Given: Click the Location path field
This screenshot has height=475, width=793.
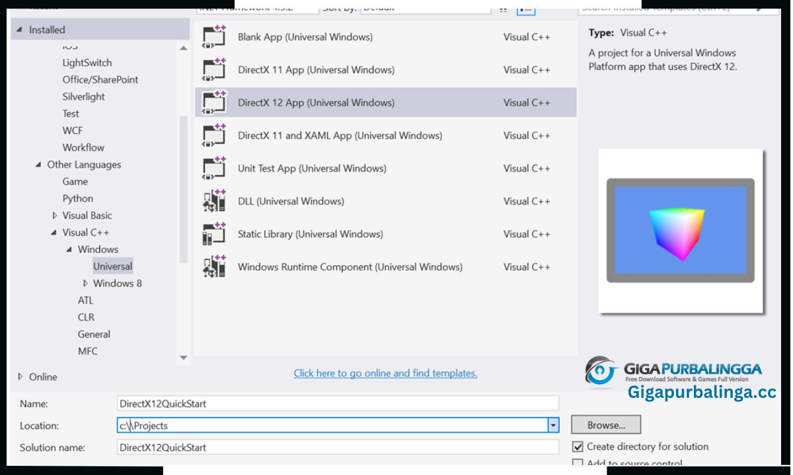Looking at the screenshot, I should click(332, 426).
